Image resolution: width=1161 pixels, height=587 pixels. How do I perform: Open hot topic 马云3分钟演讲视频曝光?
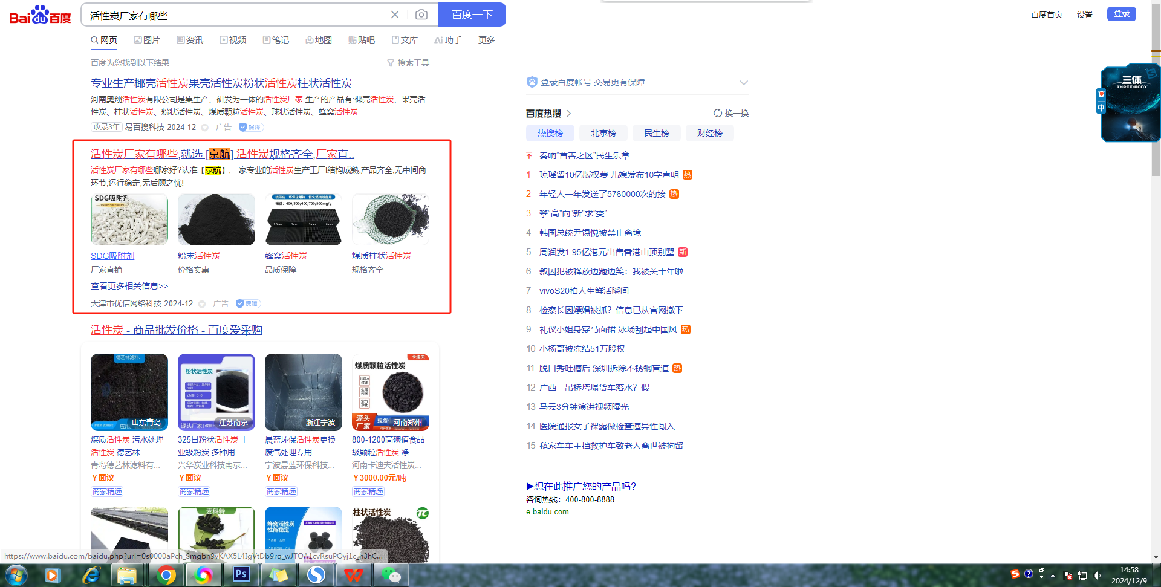(584, 407)
